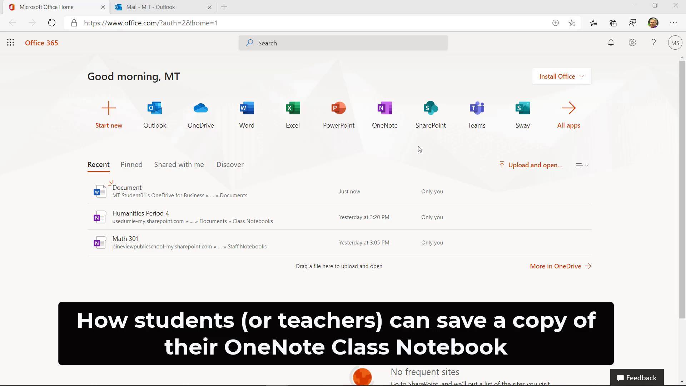Open the browser feedback icon
The width and height of the screenshot is (686, 386).
[x=632, y=23]
